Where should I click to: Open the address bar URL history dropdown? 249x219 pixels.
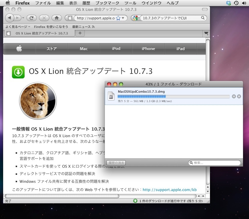pos(123,18)
